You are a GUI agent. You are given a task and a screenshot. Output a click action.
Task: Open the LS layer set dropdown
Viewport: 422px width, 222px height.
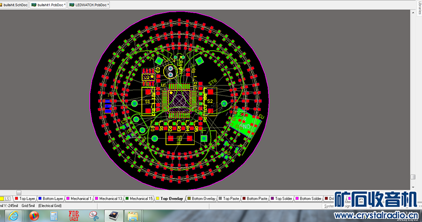click(7, 199)
